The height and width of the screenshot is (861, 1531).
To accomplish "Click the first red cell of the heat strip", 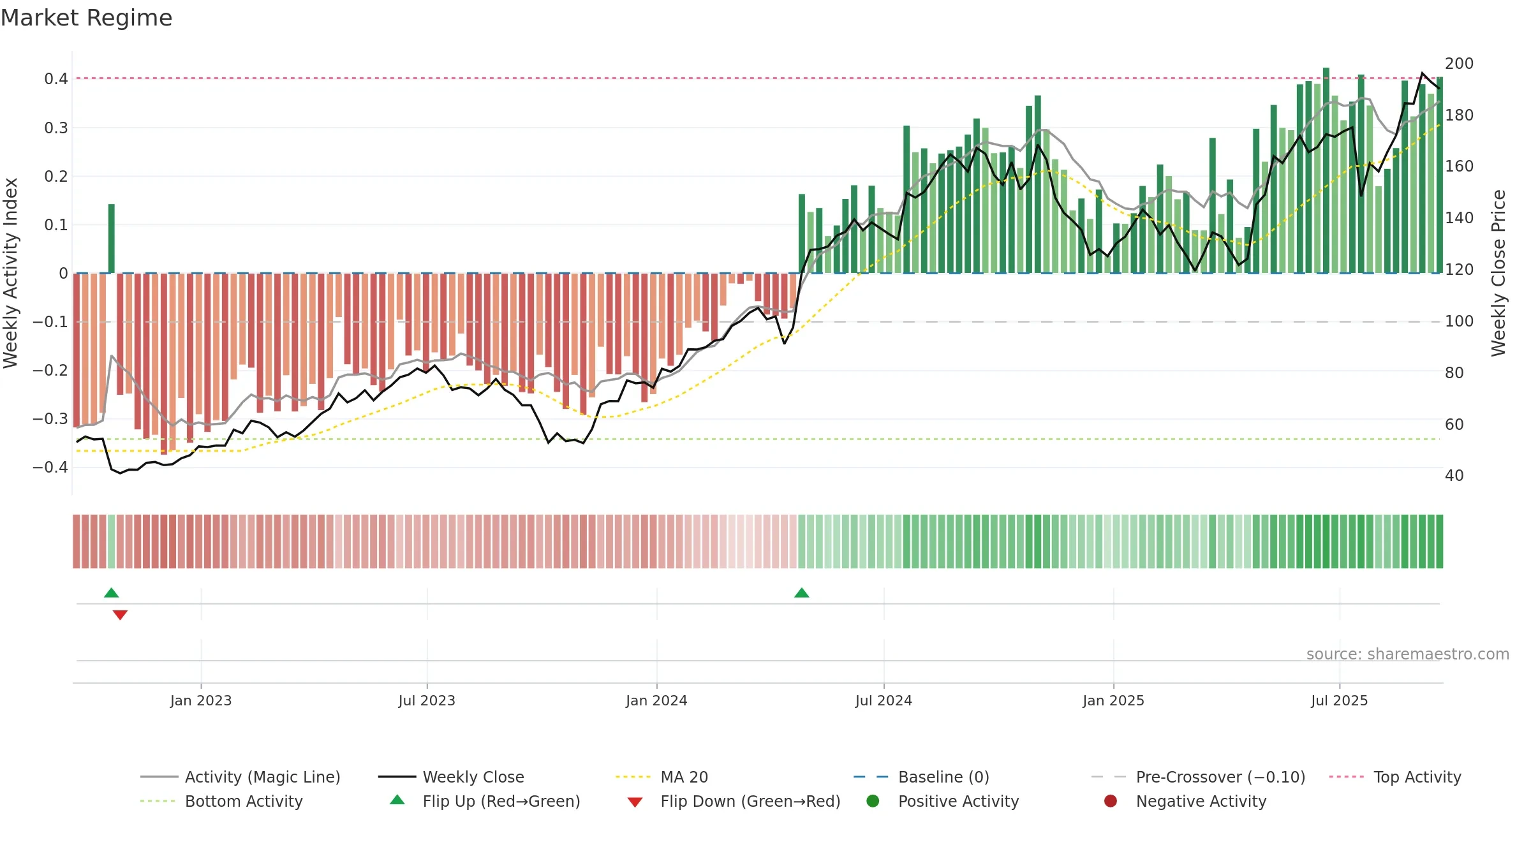I will [77, 541].
